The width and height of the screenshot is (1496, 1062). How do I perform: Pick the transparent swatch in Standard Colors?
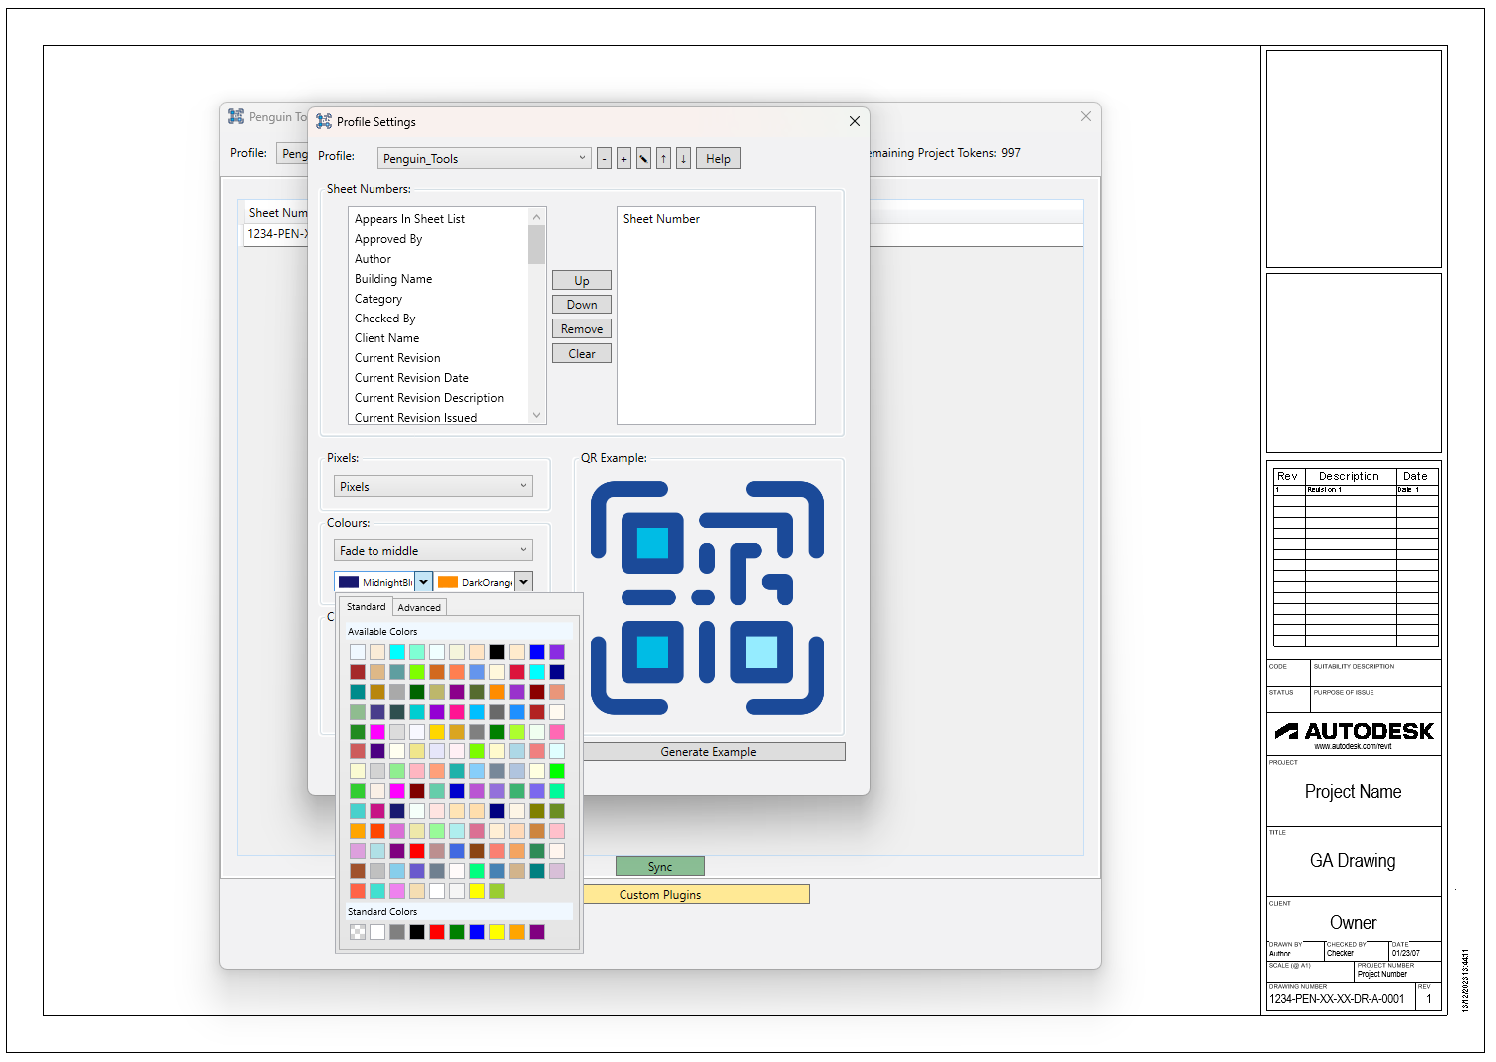(358, 932)
